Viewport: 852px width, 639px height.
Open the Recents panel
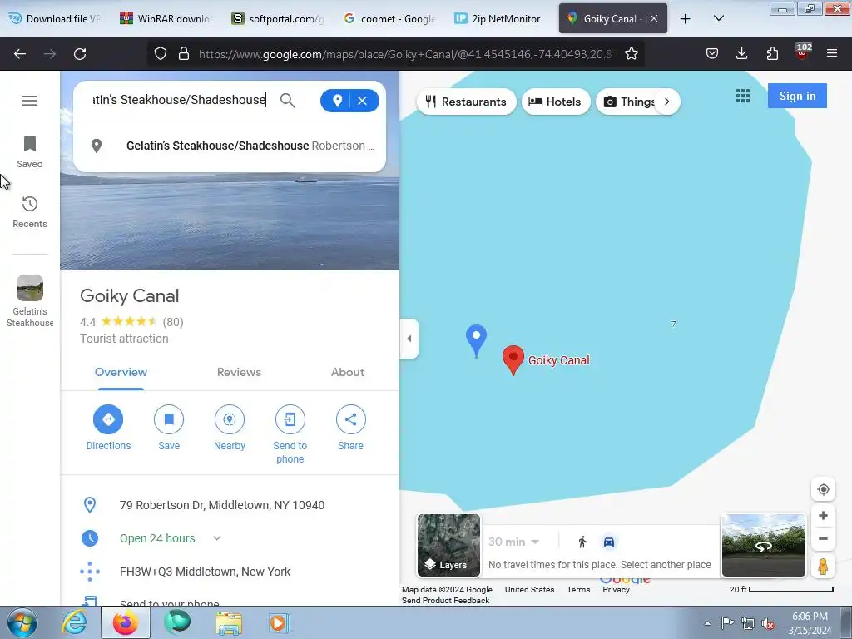pyautogui.click(x=30, y=212)
